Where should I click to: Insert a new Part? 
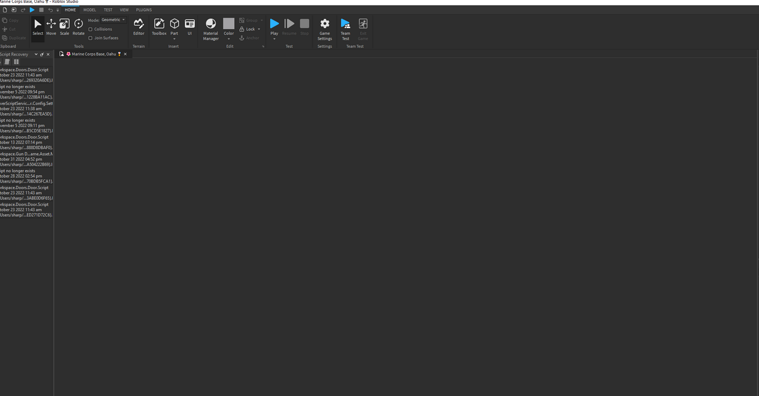pyautogui.click(x=174, y=25)
